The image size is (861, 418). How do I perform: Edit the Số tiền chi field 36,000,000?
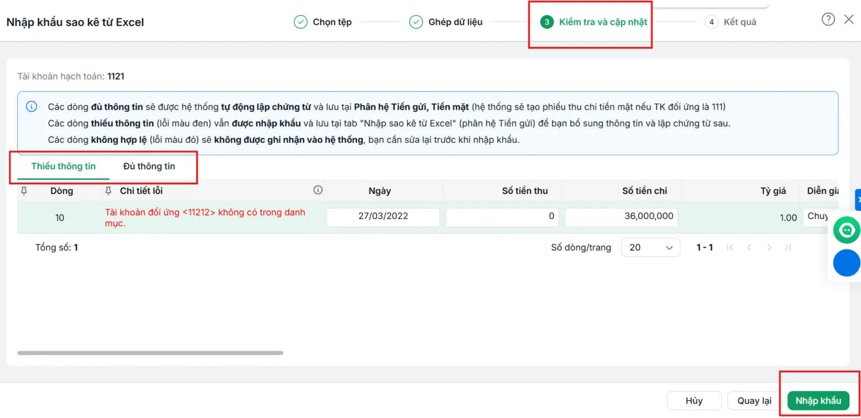(621, 217)
